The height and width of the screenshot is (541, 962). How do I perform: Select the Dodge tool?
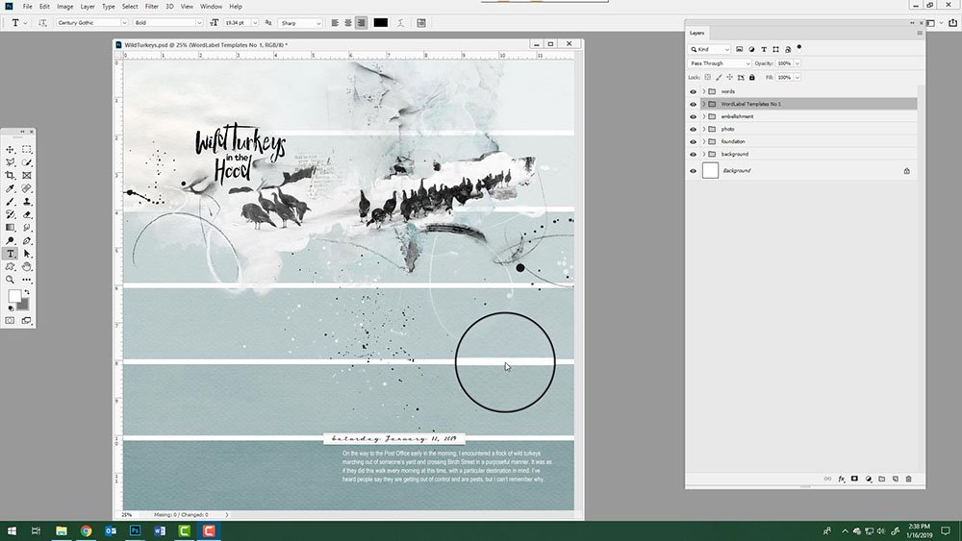(11, 241)
